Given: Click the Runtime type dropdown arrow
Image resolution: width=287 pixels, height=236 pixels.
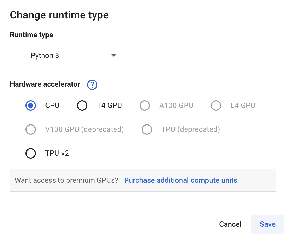Looking at the screenshot, I should click(114, 56).
